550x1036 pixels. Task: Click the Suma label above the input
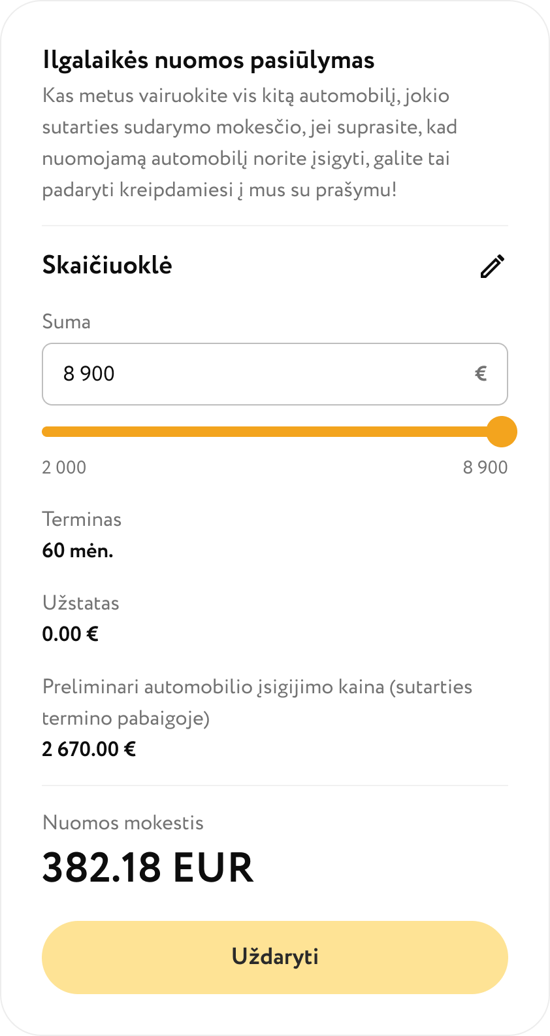tap(66, 322)
